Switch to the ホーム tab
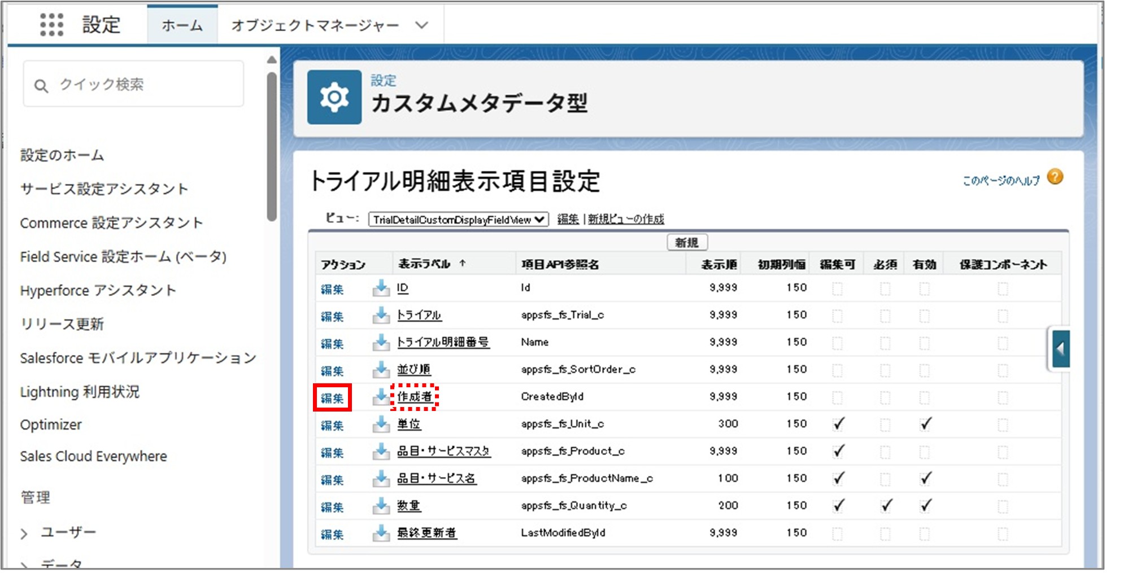The width and height of the screenshot is (1145, 573). point(181,24)
